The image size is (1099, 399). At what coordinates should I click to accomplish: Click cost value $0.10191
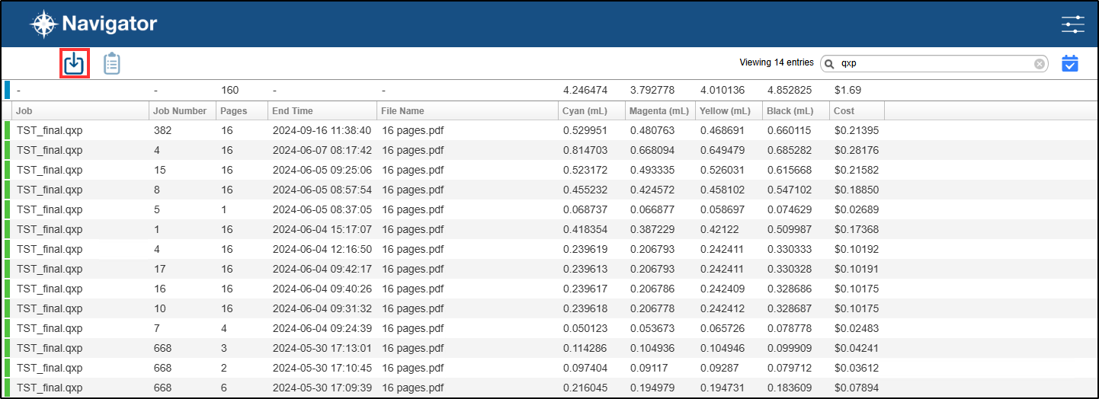[857, 269]
